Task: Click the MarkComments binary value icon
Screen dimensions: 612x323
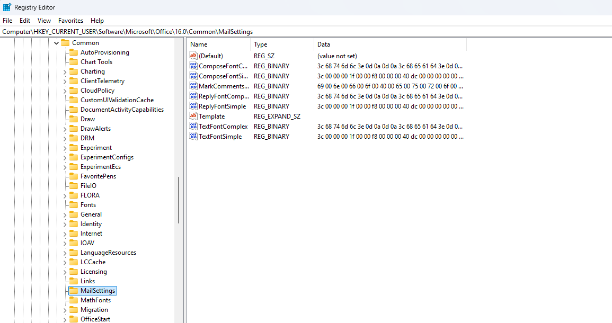Action: tap(193, 86)
